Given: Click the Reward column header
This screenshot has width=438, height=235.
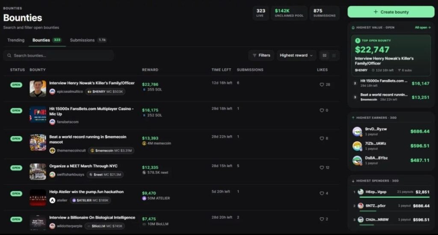Looking at the screenshot, I should coord(150,70).
